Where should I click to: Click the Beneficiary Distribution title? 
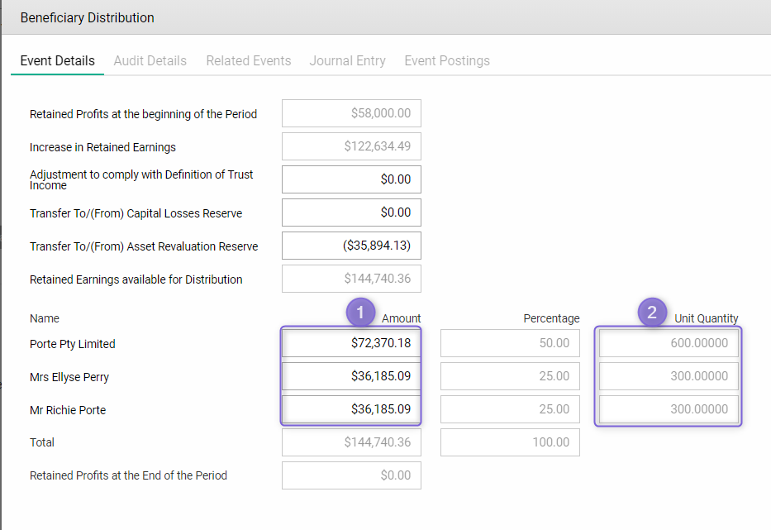click(x=87, y=17)
